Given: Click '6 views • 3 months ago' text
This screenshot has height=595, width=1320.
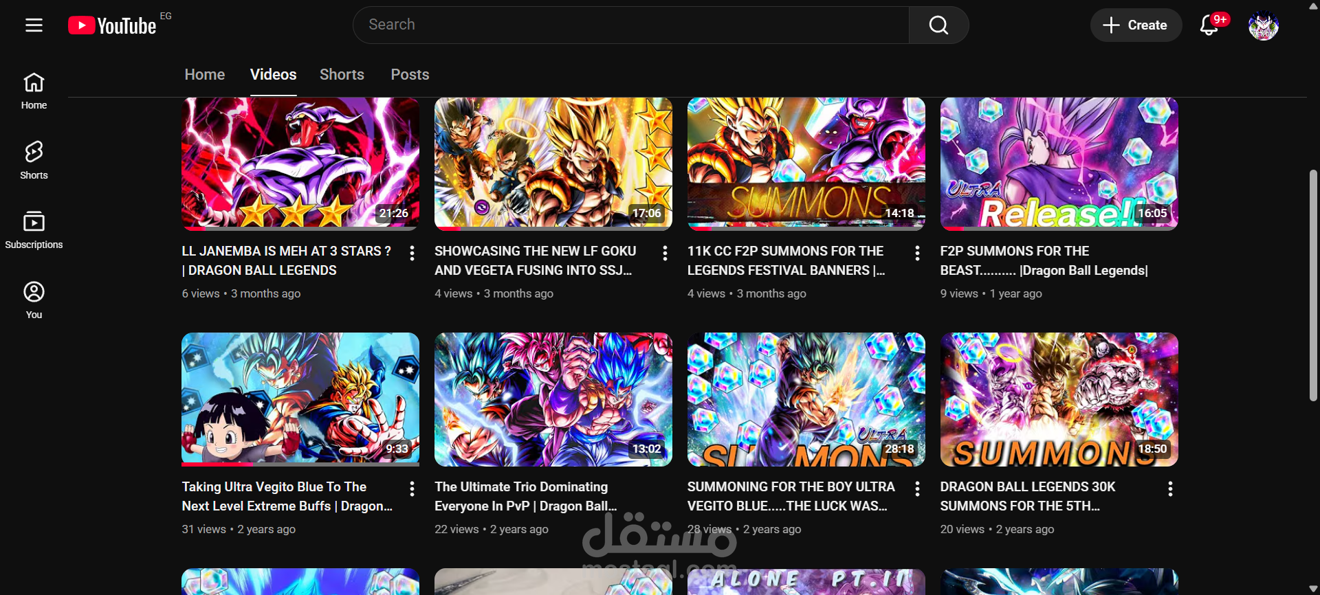Looking at the screenshot, I should pyautogui.click(x=241, y=293).
